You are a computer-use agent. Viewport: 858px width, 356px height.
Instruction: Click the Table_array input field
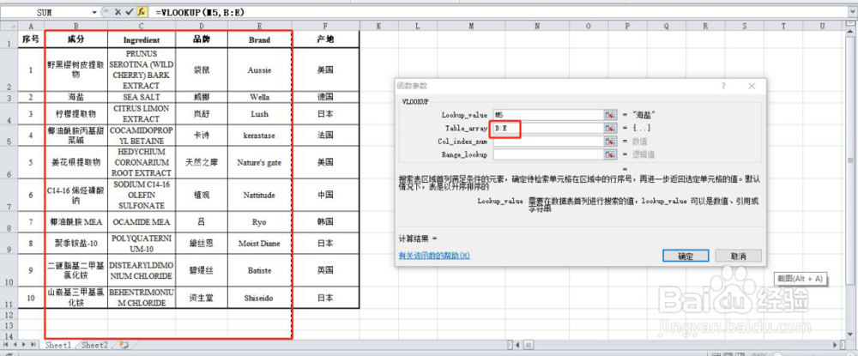[547, 128]
